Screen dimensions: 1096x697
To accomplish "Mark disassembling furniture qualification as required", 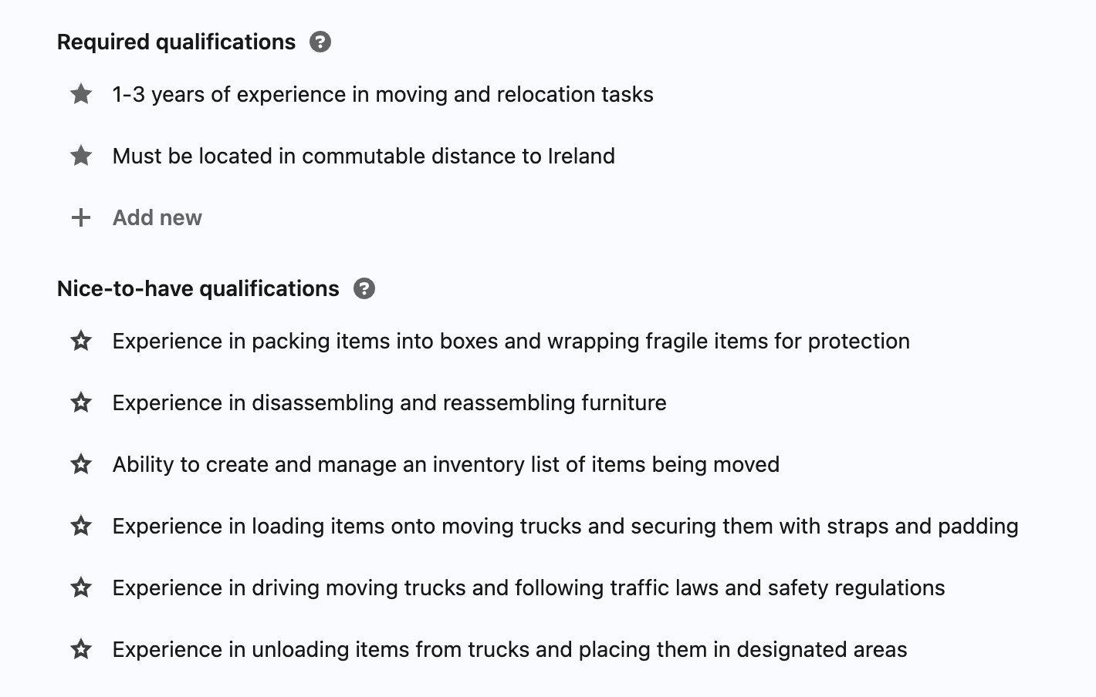I will click(x=81, y=402).
